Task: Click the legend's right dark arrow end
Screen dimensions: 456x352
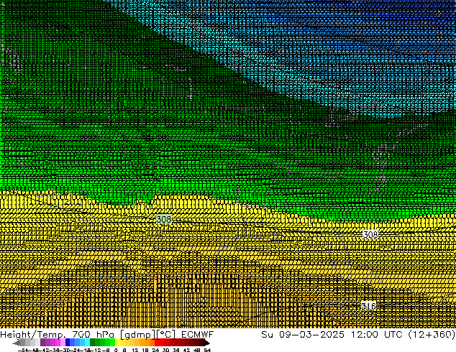Action: pyautogui.click(x=207, y=343)
